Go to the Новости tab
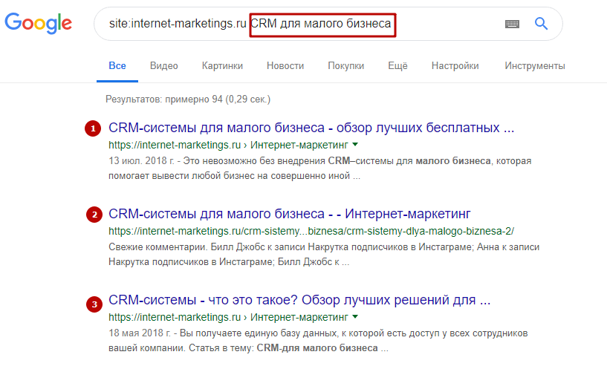Screen dimensions: 607x369 click(x=285, y=65)
